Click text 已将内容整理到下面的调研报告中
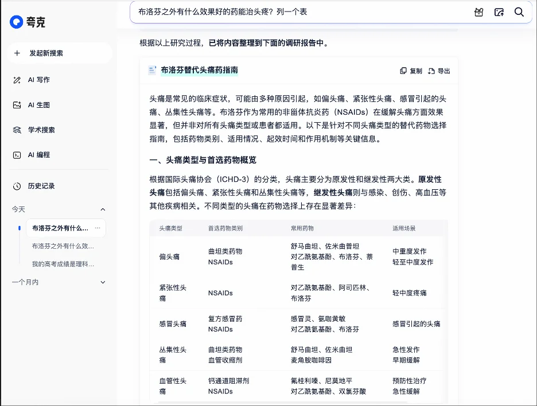The height and width of the screenshot is (406, 537). (266, 43)
